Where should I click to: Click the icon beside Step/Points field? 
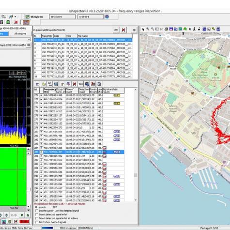pos(29,45)
